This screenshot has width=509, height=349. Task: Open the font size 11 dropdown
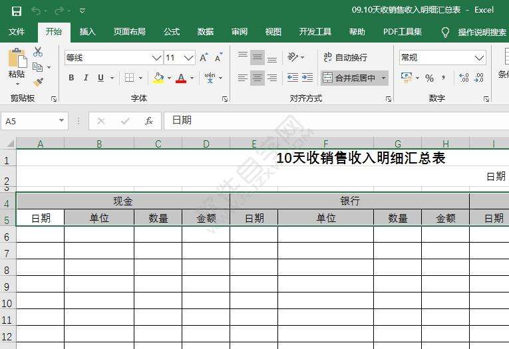[x=188, y=58]
